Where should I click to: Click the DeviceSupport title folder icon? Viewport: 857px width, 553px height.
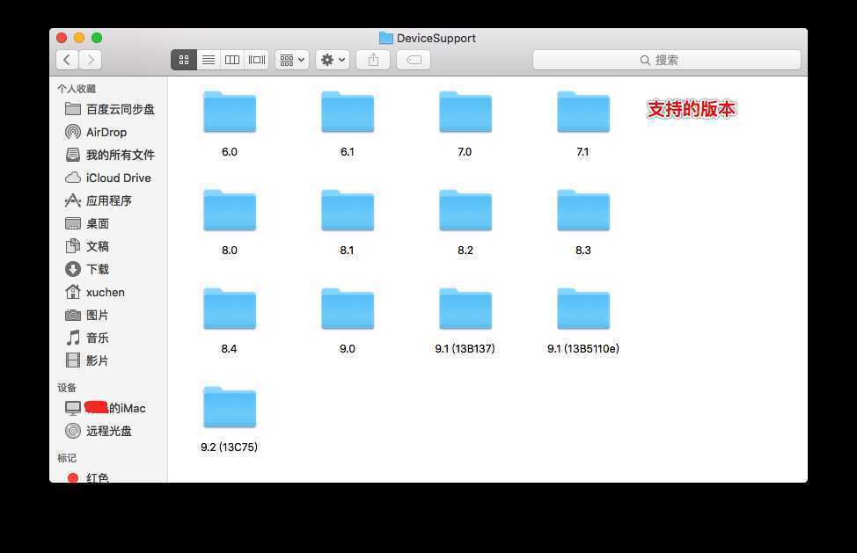tap(386, 38)
